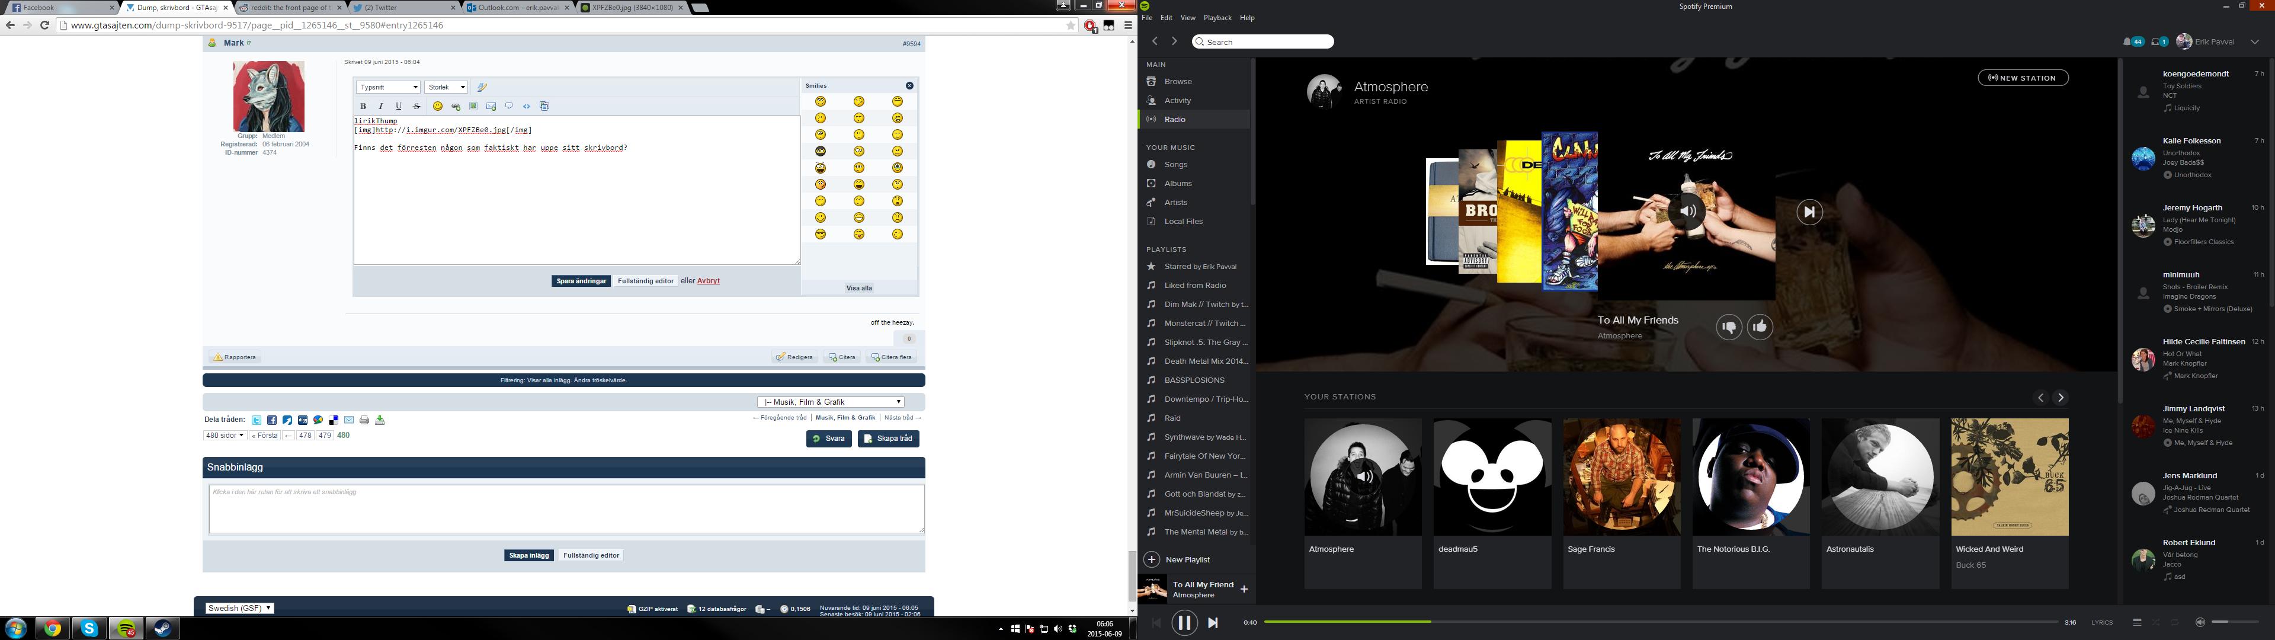Click the Snabbinlägg quick reply text box
The height and width of the screenshot is (640, 2275).
[566, 509]
